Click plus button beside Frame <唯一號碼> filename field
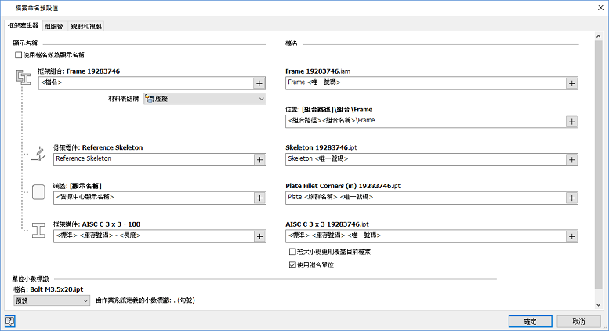609x331 pixels. pos(571,82)
